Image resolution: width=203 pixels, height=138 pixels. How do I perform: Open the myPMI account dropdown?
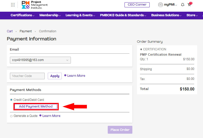[170, 5]
